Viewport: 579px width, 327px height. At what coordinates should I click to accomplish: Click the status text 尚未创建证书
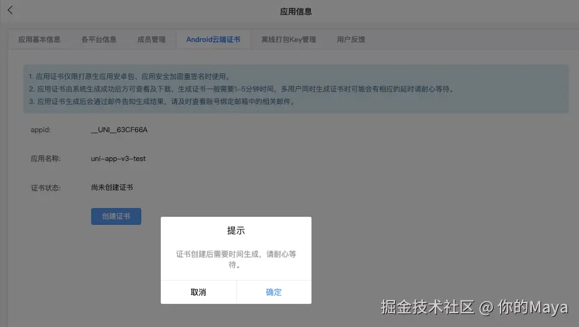pyautogui.click(x=112, y=187)
